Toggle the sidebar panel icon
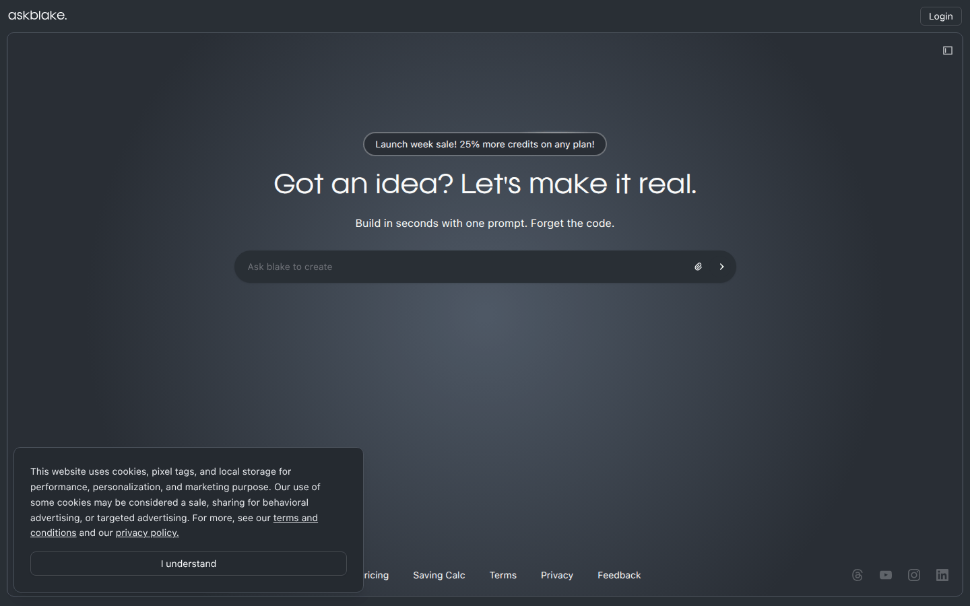The image size is (970, 606). tap(947, 50)
